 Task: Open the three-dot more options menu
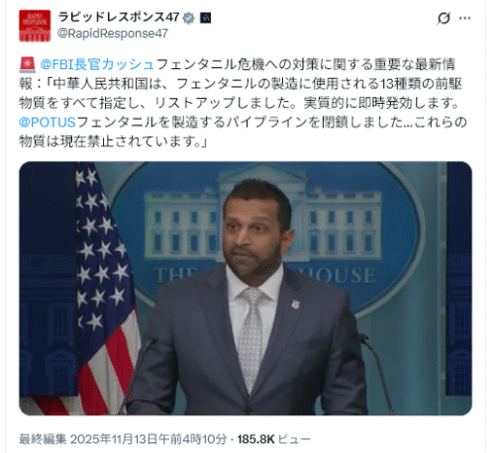click(465, 18)
